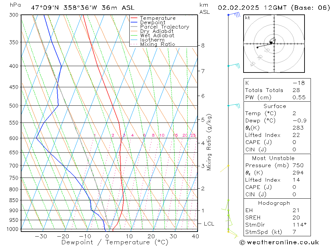Click the LCL marker label
The height and width of the screenshot is (246, 335).
tap(209, 224)
